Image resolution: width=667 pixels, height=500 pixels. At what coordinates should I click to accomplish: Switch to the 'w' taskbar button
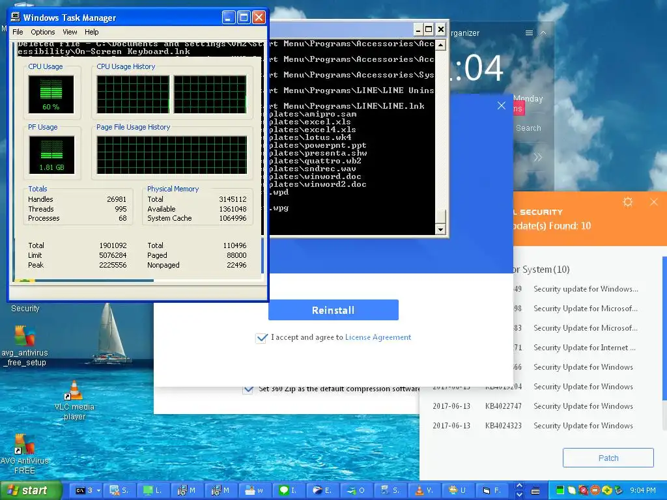(255, 491)
